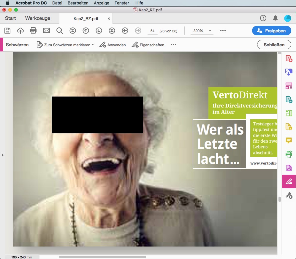Click the page number input field

click(153, 31)
